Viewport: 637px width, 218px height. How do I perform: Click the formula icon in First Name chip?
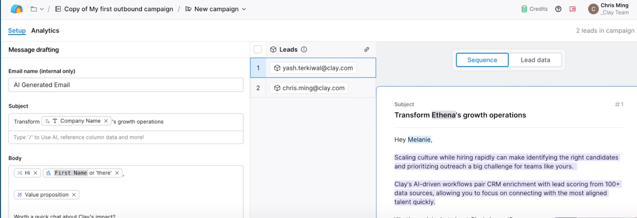click(49, 173)
